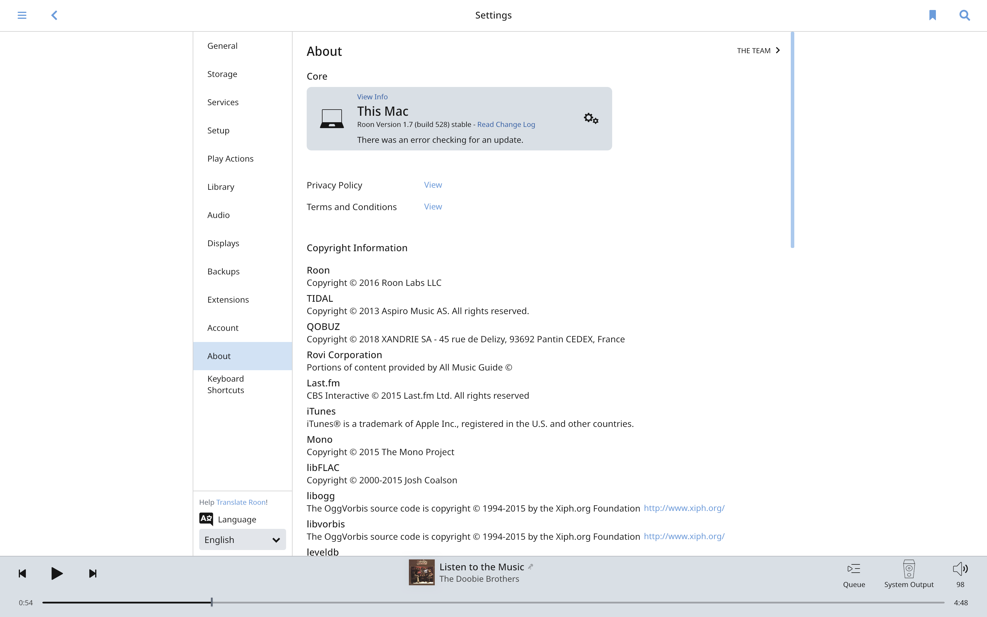View the Terms and Conditions

click(x=433, y=207)
